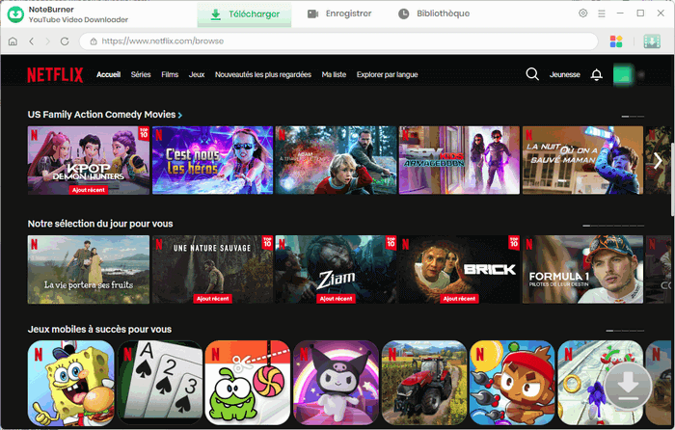Open the Cut the Rope game icon

click(248, 383)
